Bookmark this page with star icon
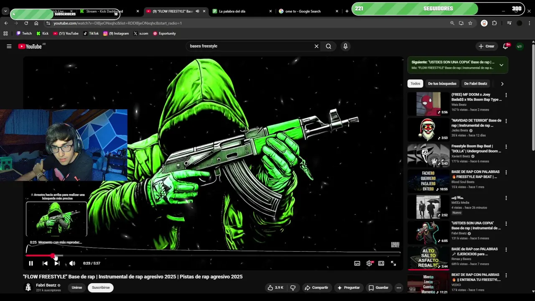535x301 pixels. (x=470, y=23)
